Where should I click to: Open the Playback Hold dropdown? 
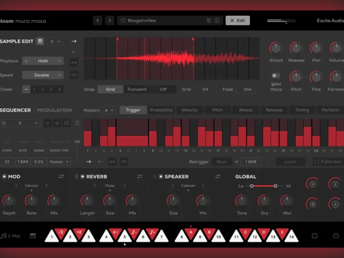coord(43,61)
